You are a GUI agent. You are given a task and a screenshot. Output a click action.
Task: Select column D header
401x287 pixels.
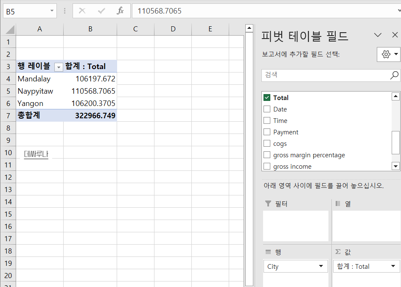173,29
